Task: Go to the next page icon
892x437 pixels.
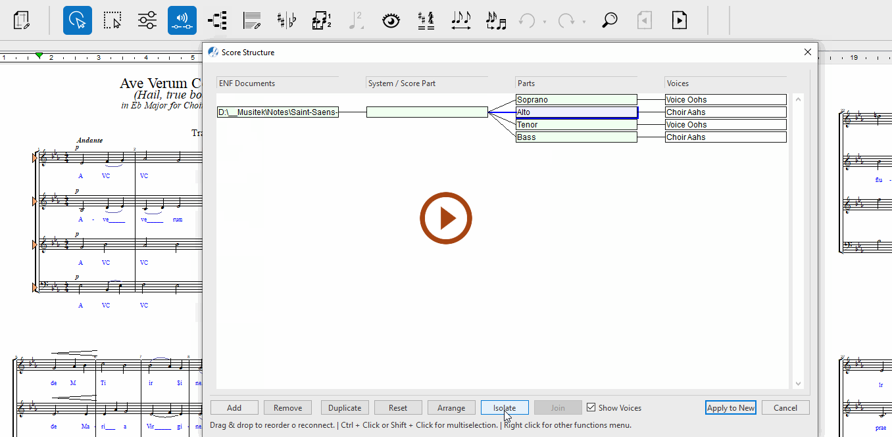Action: coord(680,20)
